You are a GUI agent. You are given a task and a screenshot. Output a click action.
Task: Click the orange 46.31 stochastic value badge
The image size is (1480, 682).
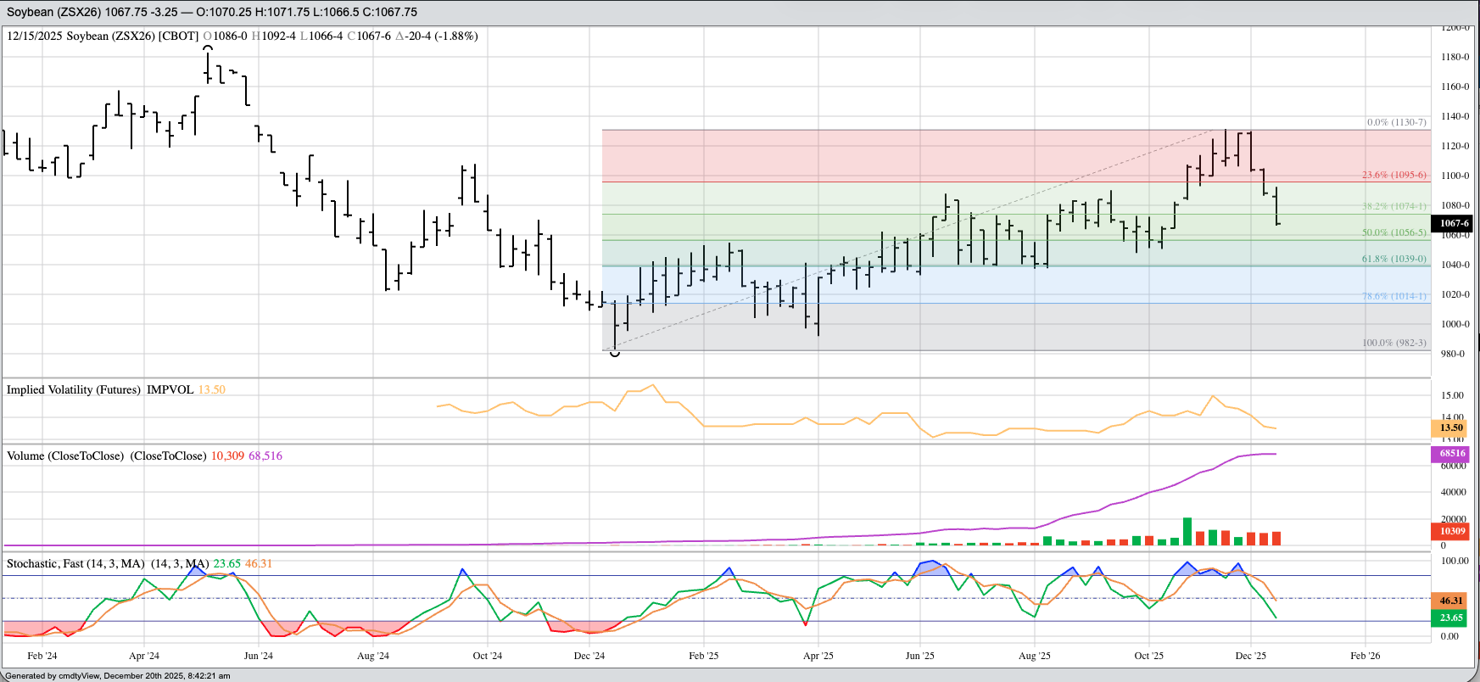1451,601
